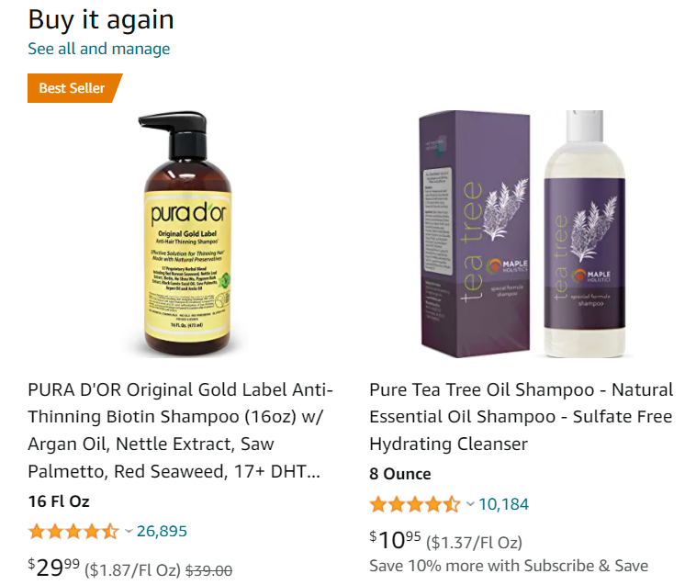The image size is (696, 585).
Task: Open PURA D'OR Original Gold Label product title
Action: [x=180, y=430]
